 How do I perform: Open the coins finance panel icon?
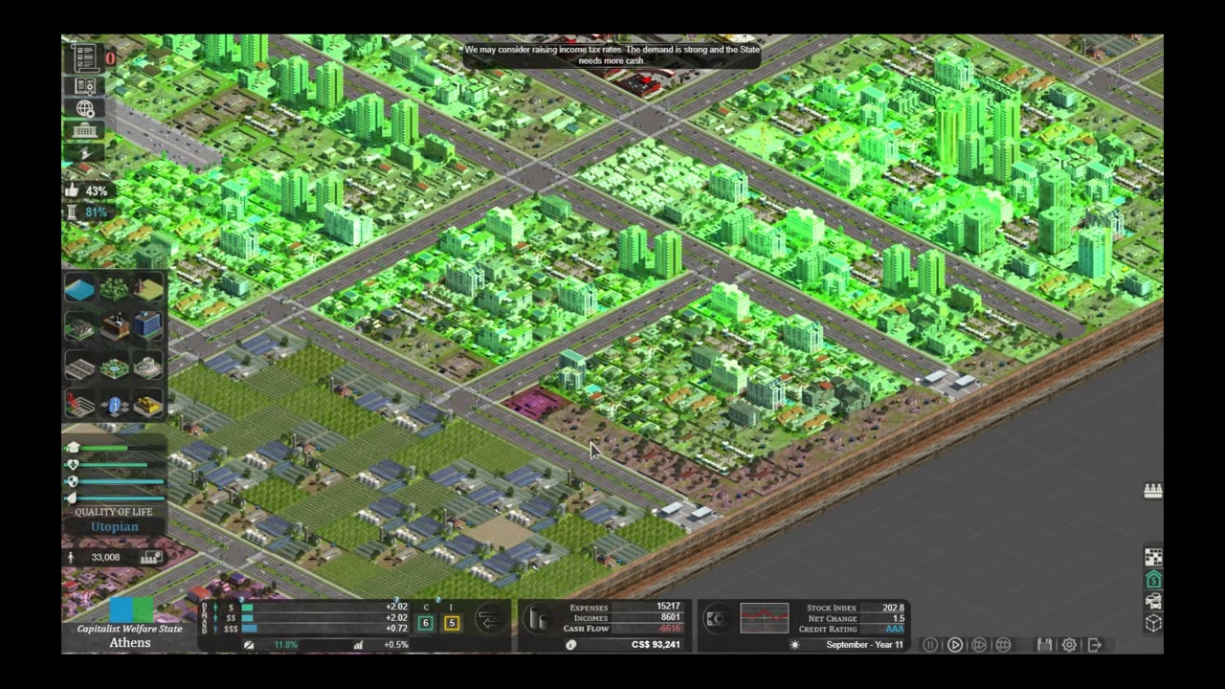click(x=538, y=619)
